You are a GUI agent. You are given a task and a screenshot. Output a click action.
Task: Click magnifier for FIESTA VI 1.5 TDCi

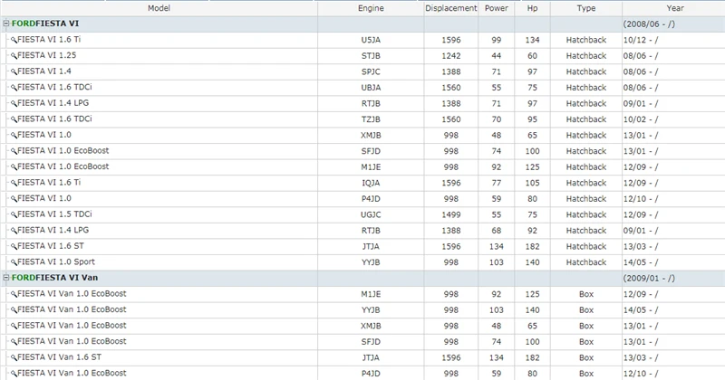(14, 214)
